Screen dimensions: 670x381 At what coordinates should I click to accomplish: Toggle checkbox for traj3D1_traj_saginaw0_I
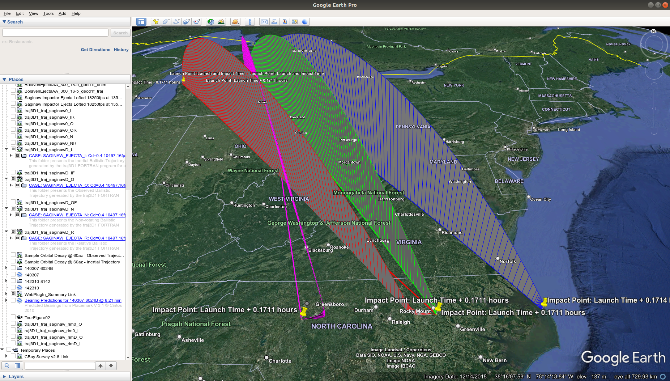pos(13,110)
